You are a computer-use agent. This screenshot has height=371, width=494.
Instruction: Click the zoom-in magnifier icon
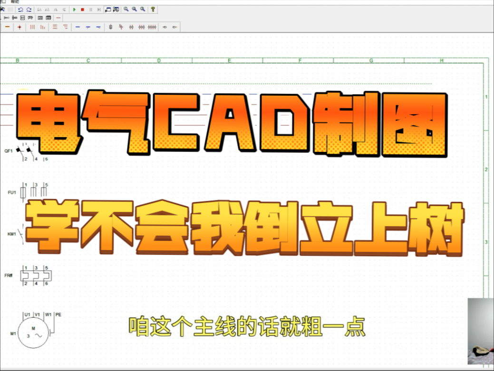tap(126, 9)
